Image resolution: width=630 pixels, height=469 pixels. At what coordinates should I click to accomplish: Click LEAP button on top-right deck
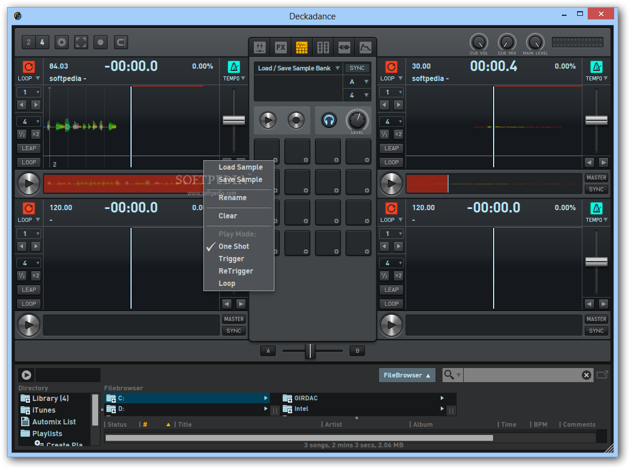pyautogui.click(x=391, y=149)
